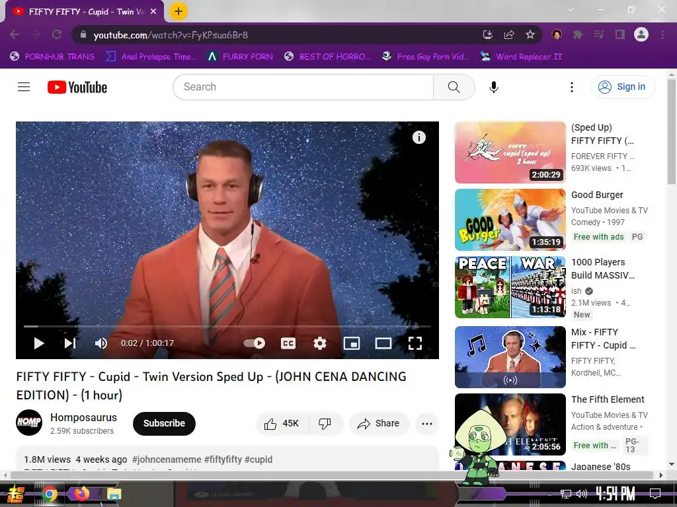Open Chrome from the taskbar

50,494
